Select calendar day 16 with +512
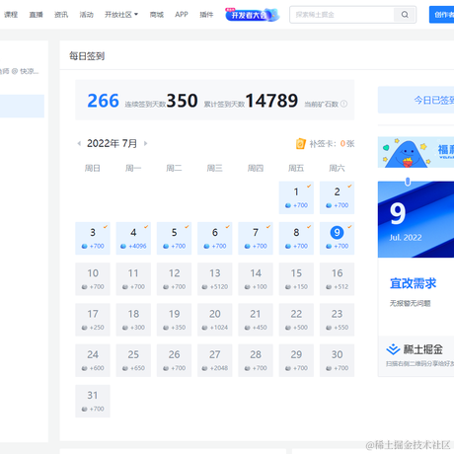Screen dimensions: 454x454 coord(337,279)
